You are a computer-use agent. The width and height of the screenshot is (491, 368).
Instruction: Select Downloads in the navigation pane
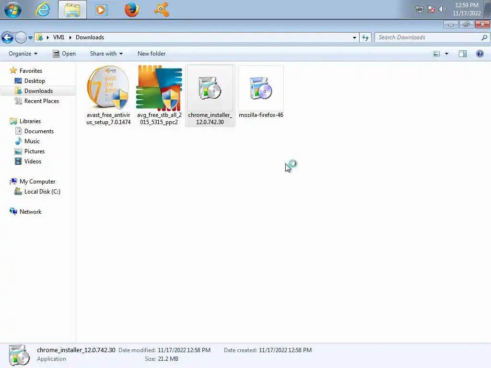coord(38,91)
